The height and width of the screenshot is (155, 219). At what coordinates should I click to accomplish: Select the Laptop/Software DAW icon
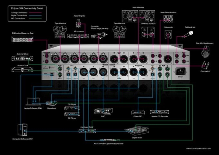point(33,101)
